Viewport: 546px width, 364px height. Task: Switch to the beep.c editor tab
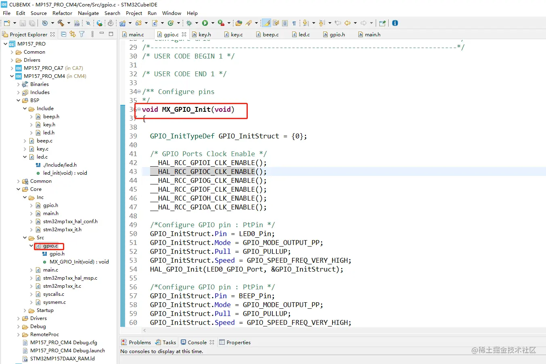coord(267,34)
